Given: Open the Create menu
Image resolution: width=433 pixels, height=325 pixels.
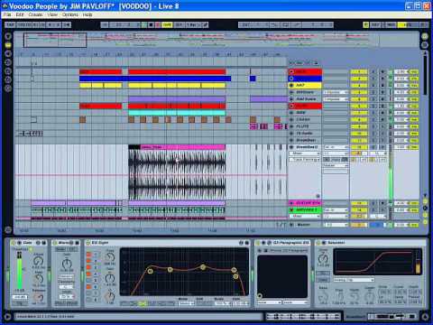Looking at the screenshot, I should point(35,14).
